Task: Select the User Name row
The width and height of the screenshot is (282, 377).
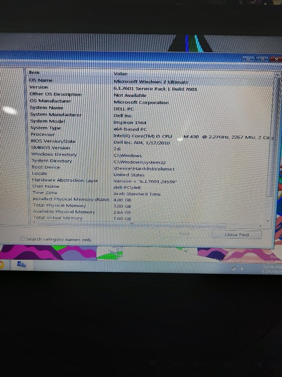Action: pos(151,187)
